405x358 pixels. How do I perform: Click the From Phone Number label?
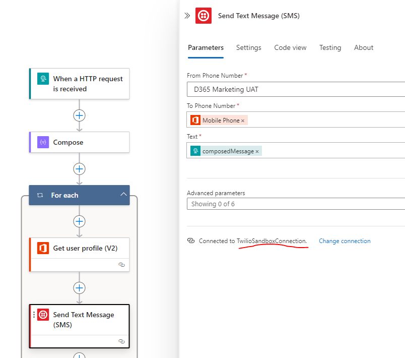point(215,76)
